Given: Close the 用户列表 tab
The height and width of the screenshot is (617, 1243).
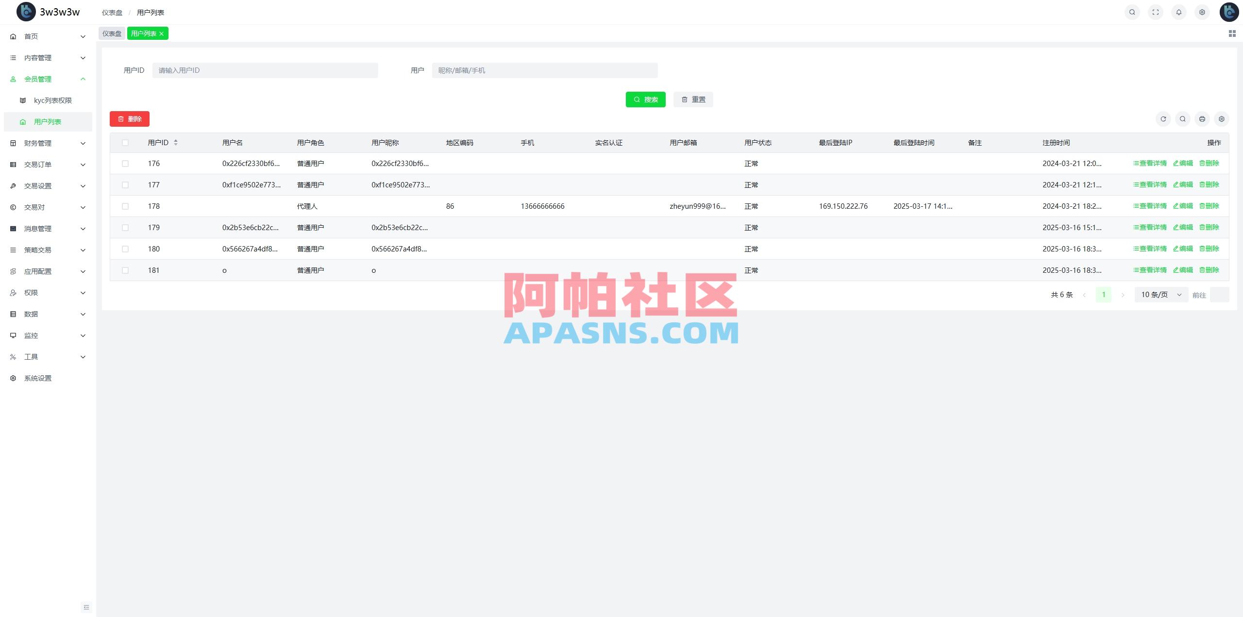Looking at the screenshot, I should [161, 33].
